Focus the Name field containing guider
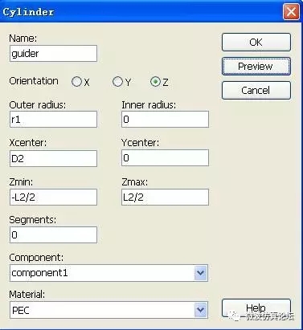 53,53
